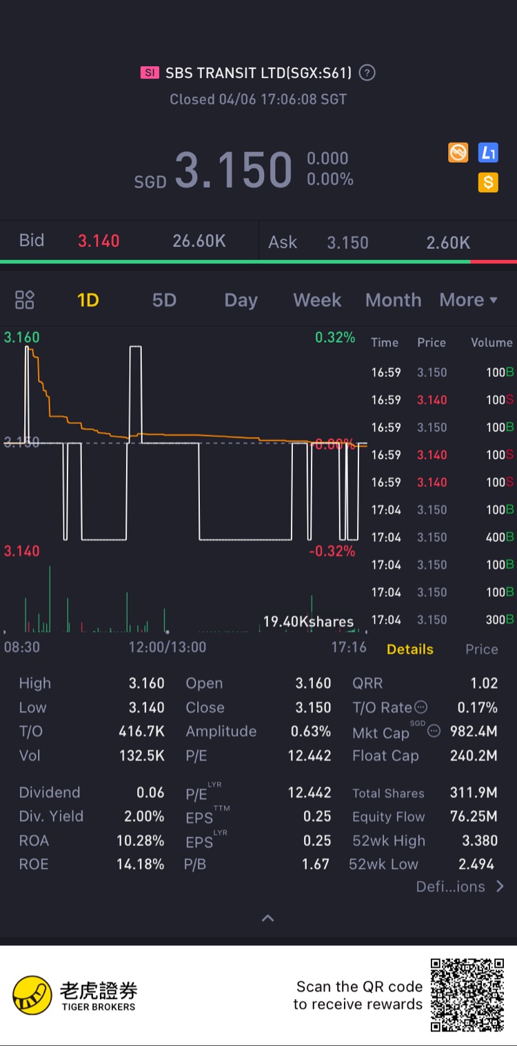Tap the yellow dollar sign badge icon
Image resolution: width=517 pixels, height=1046 pixels.
[x=488, y=182]
